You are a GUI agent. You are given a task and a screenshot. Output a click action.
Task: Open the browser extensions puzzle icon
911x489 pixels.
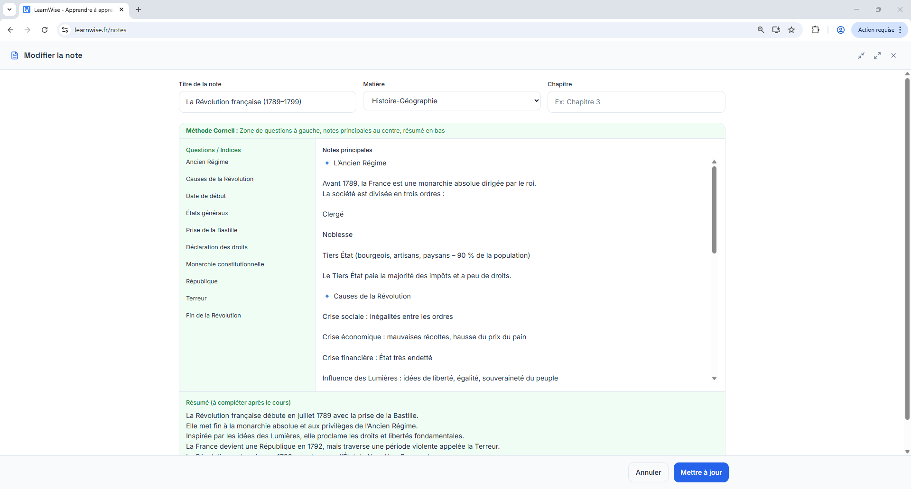pos(815,30)
